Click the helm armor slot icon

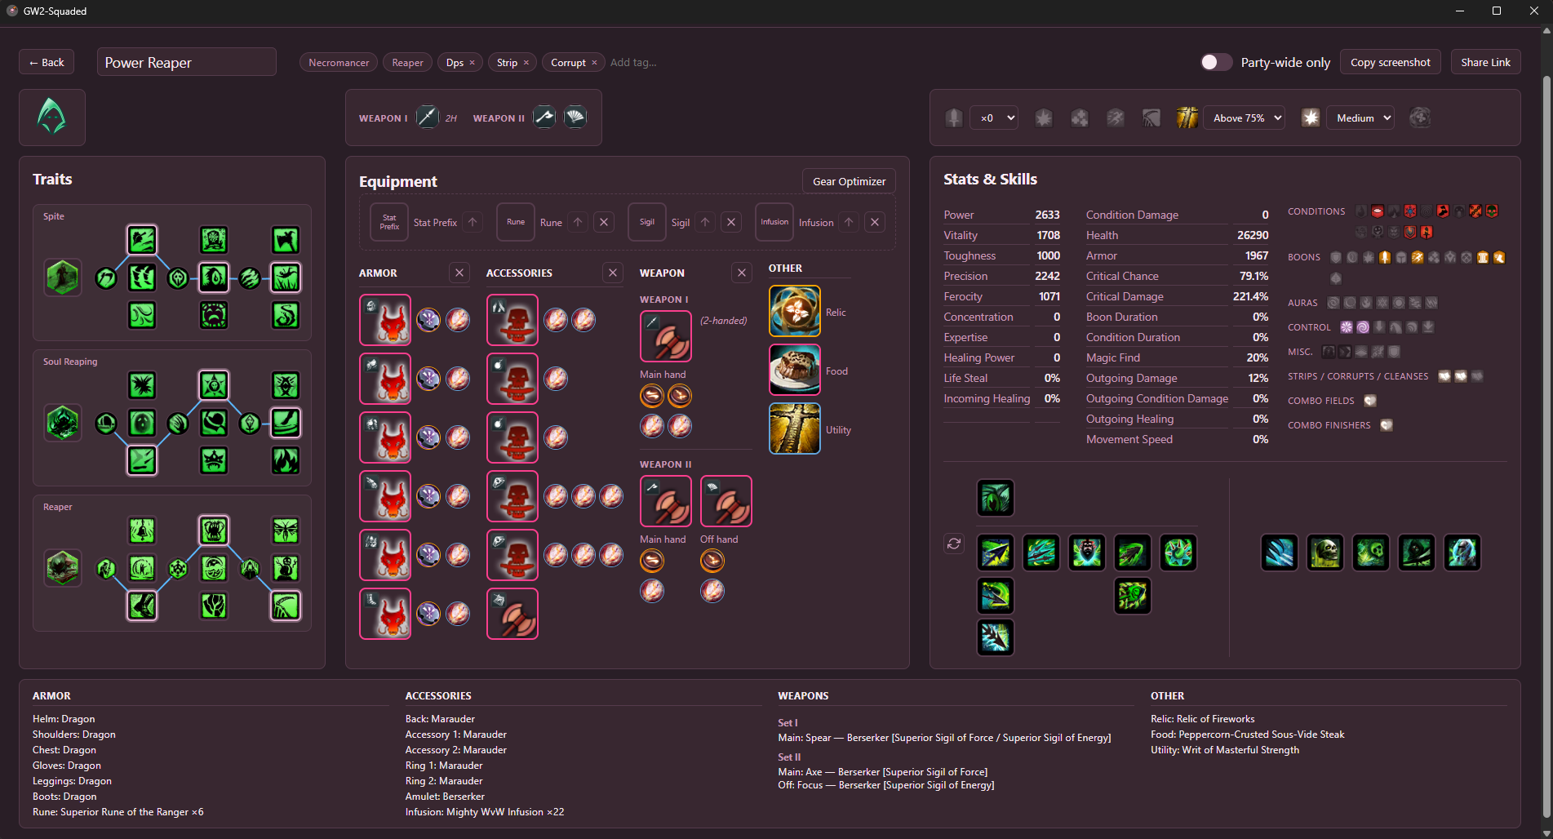(x=385, y=320)
